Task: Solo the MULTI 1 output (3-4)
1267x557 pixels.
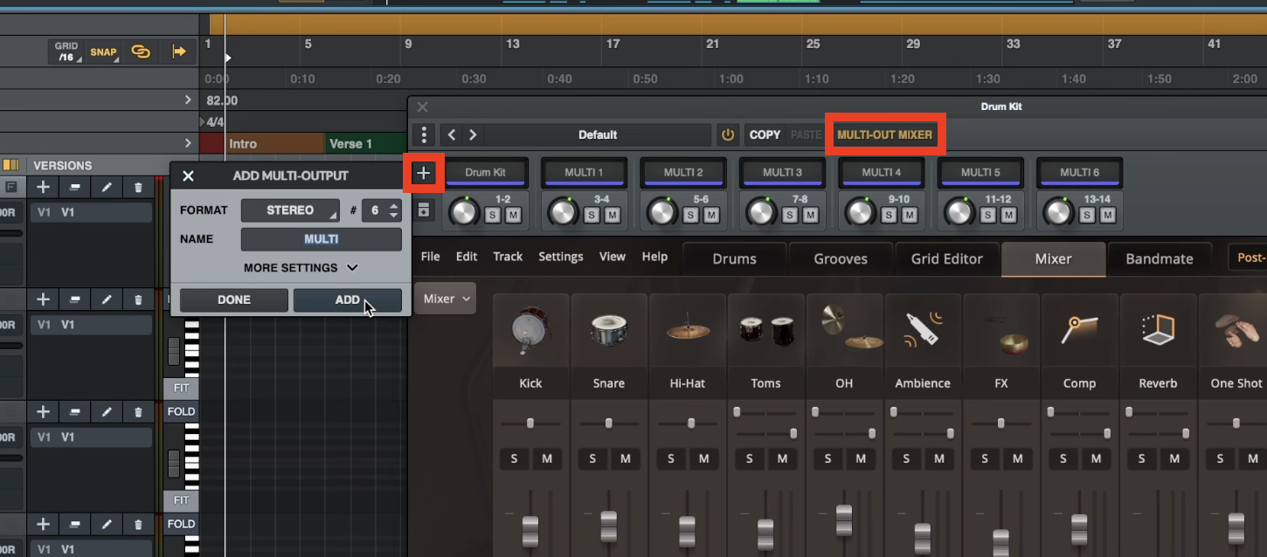Action: click(x=593, y=215)
